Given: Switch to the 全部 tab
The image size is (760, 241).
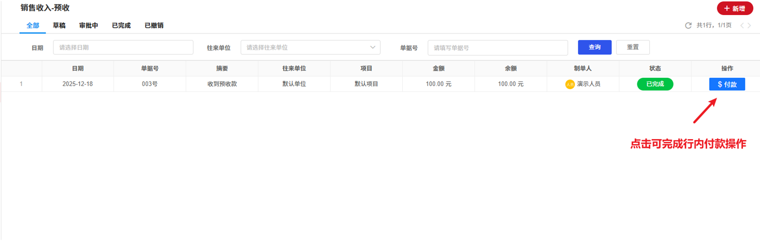Looking at the screenshot, I should tap(33, 25).
